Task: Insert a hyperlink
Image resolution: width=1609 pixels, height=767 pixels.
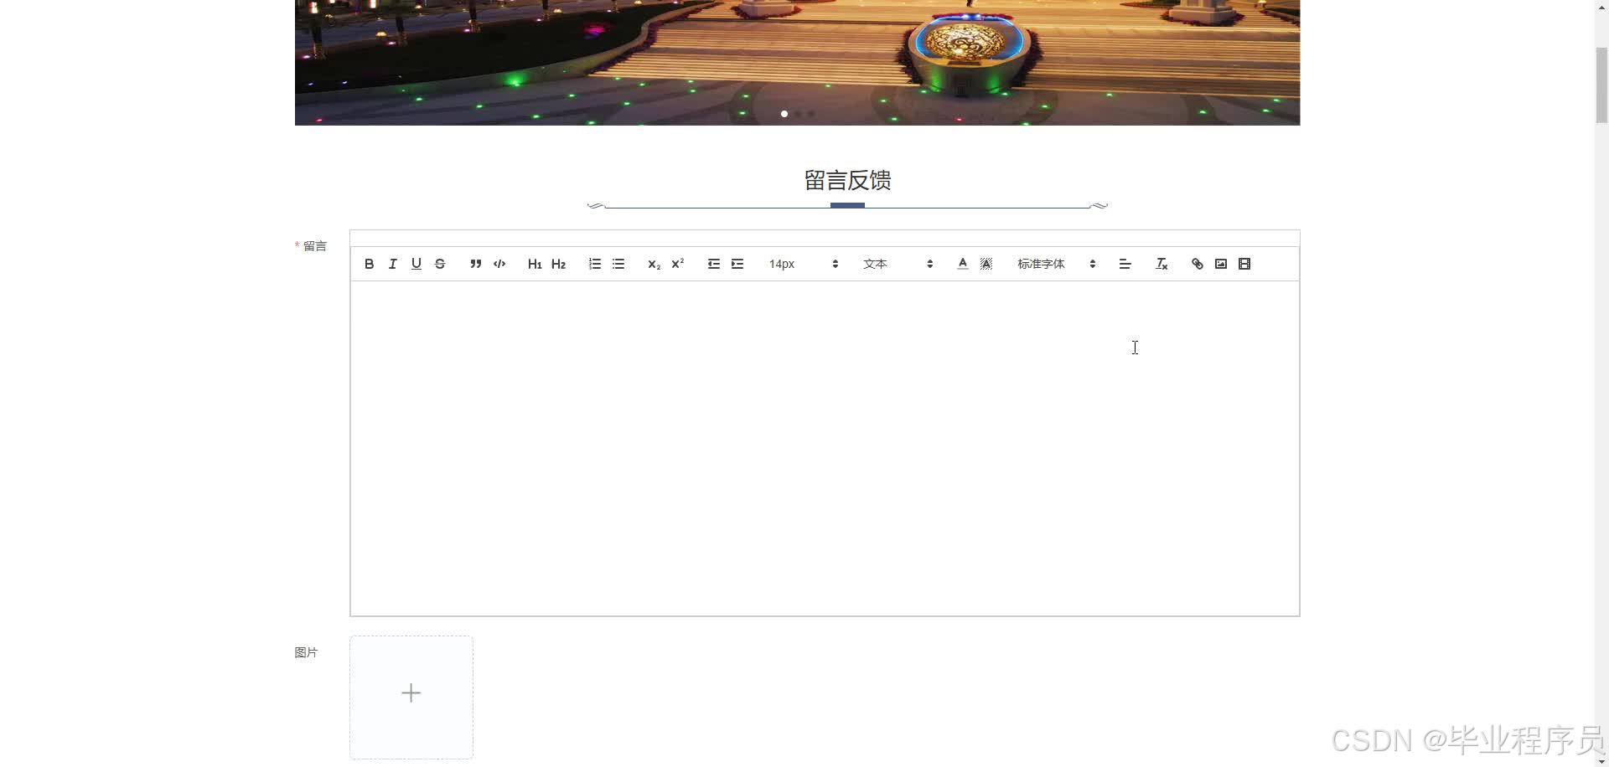Action: pyautogui.click(x=1197, y=264)
